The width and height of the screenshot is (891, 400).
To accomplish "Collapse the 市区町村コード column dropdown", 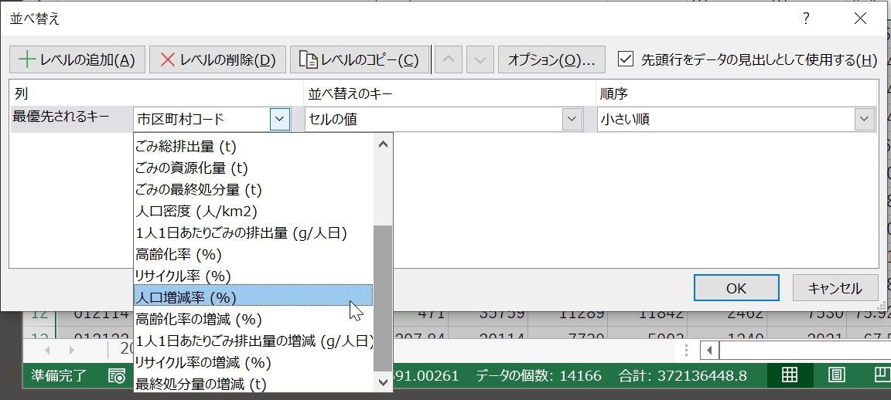I will pos(279,119).
